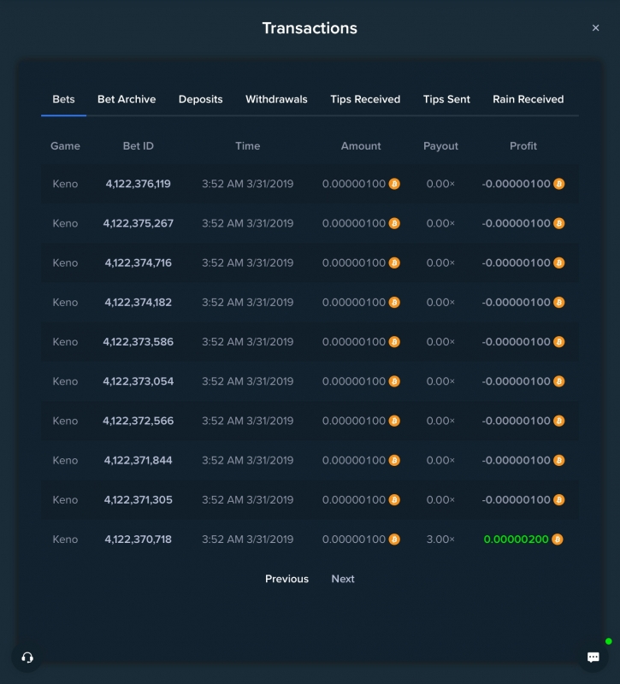The width and height of the screenshot is (620, 684).
Task: Click amount bitcoin icon in bet 4,122,376,119 row
Action: point(394,184)
